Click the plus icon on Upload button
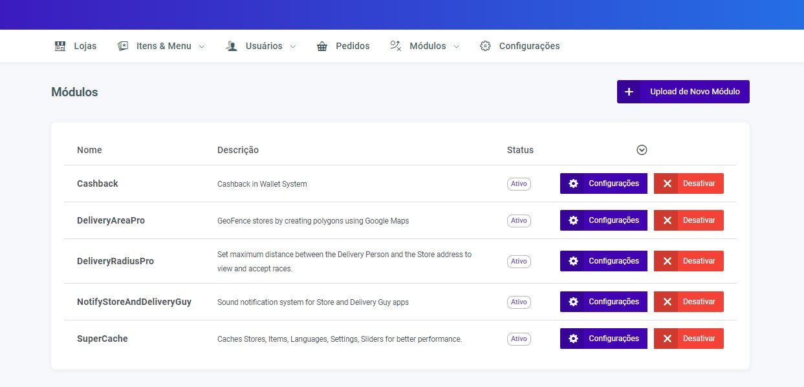 (629, 92)
